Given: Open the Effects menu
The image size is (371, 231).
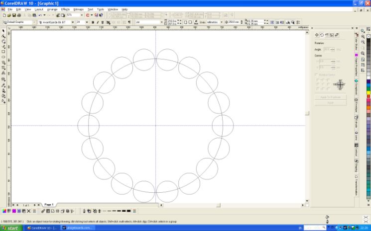Looking at the screenshot, I should (65, 9).
